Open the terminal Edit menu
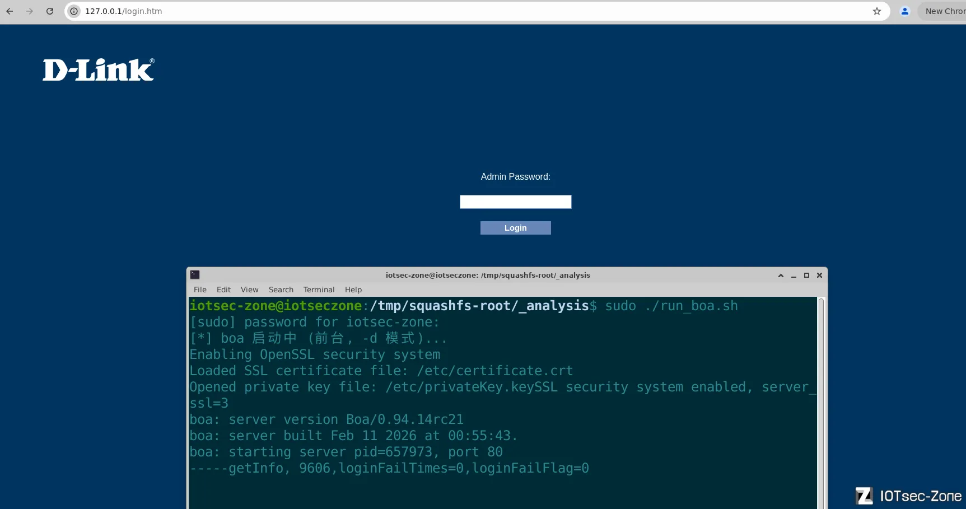This screenshot has width=966, height=509. [223, 289]
